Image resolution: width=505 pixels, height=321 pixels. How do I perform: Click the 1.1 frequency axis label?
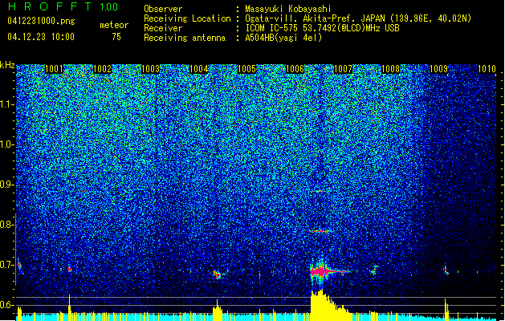6,104
